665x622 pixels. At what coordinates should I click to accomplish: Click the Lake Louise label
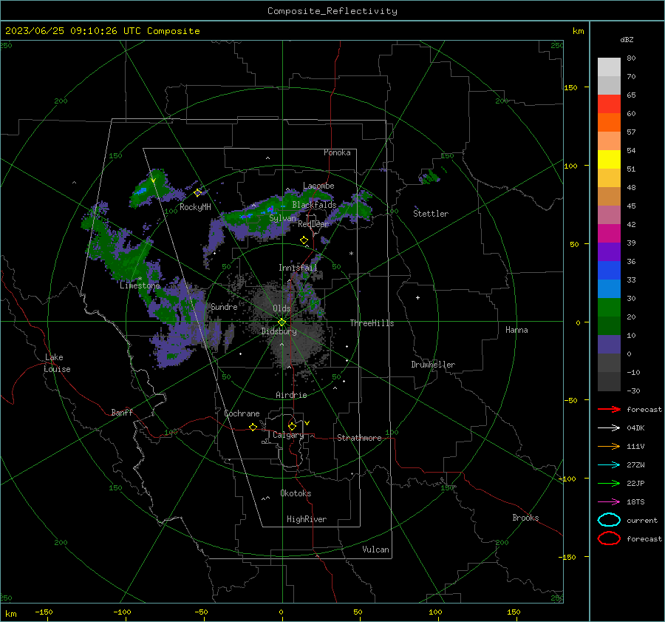pos(57,363)
